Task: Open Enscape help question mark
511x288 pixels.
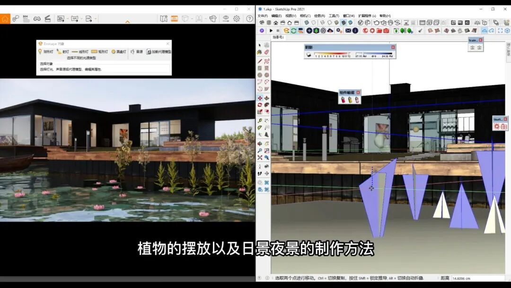Action: [249, 18]
